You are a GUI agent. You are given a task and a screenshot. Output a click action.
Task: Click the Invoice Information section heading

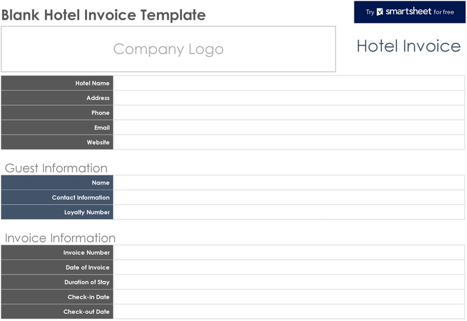(x=60, y=238)
